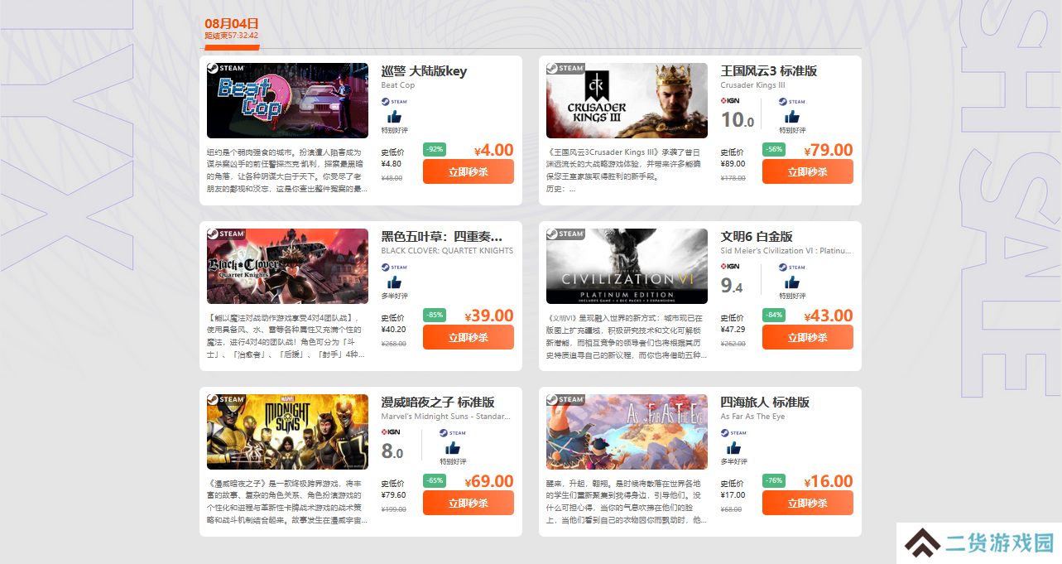Open the 四海旅人 标准版 title link
This screenshot has width=1062, height=564.
[x=765, y=403]
